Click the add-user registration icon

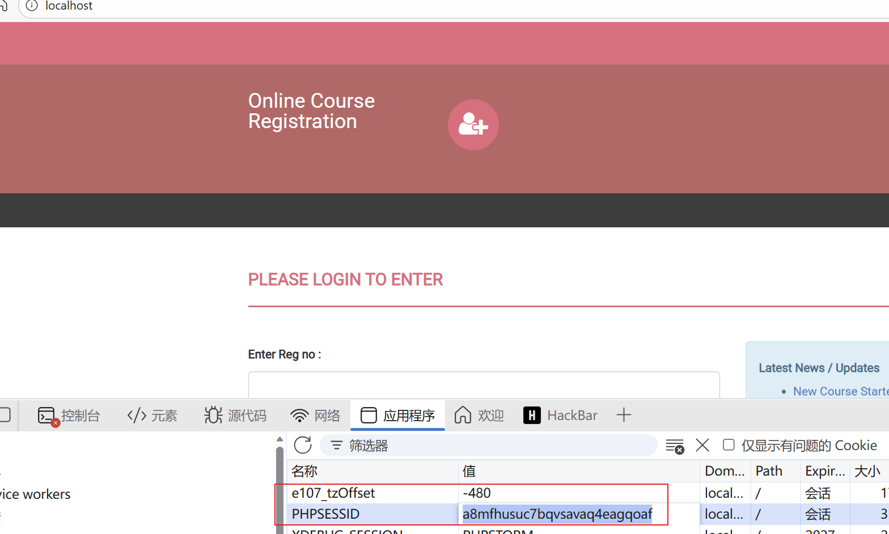(x=473, y=125)
